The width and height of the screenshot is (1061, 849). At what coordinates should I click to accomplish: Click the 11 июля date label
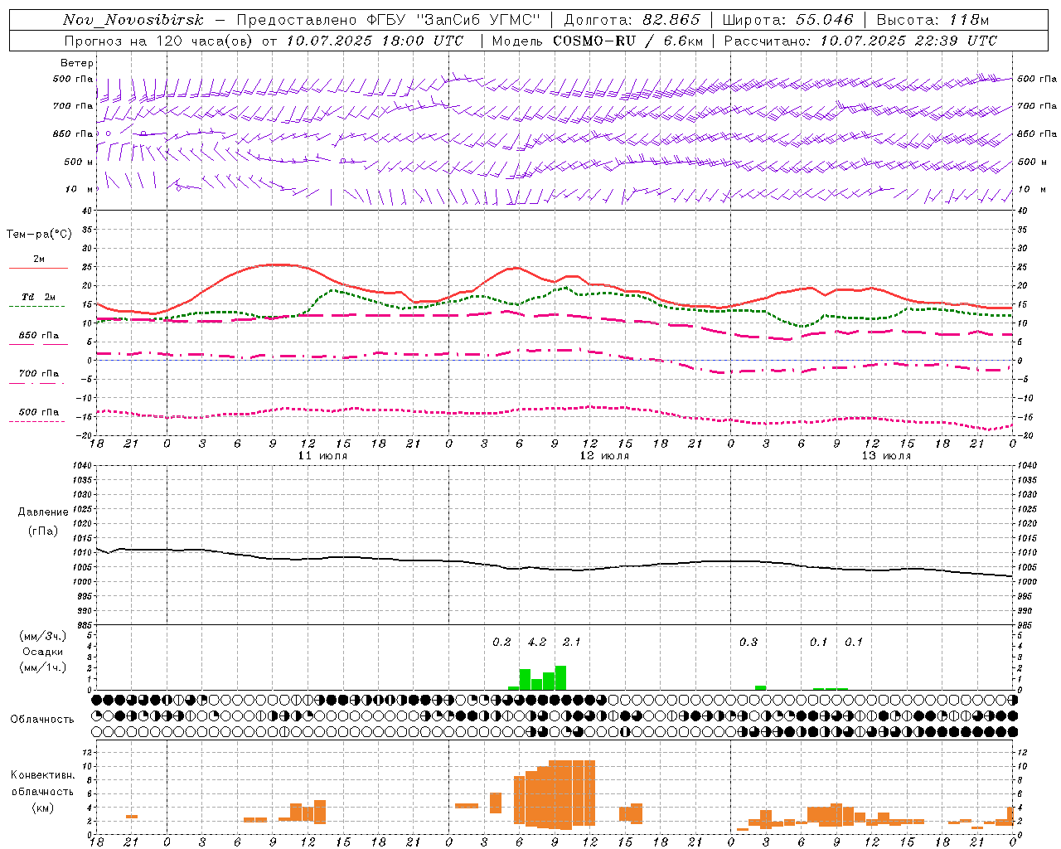pyautogui.click(x=322, y=456)
